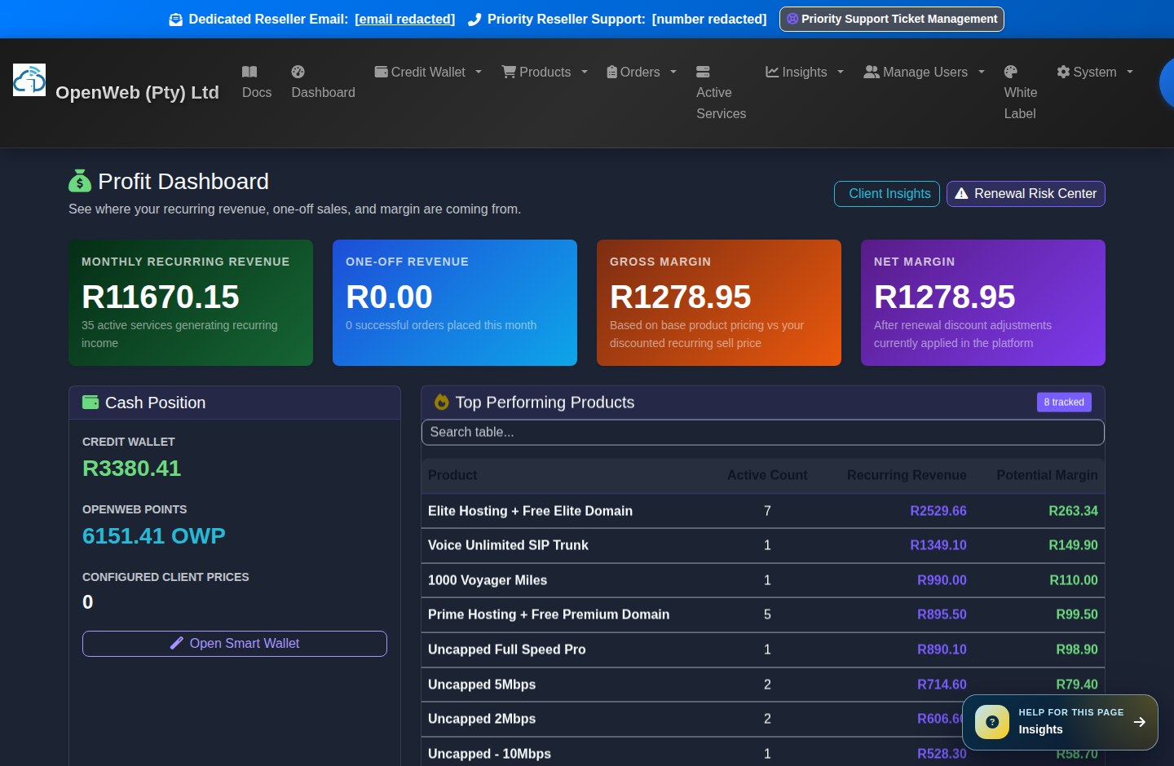Viewport: 1174px width, 766px height.
Task: Click the Insights chart icon
Action: [772, 72]
